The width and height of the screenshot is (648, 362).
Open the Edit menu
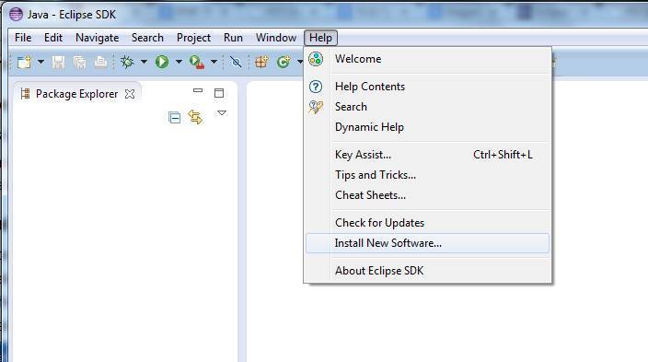53,38
